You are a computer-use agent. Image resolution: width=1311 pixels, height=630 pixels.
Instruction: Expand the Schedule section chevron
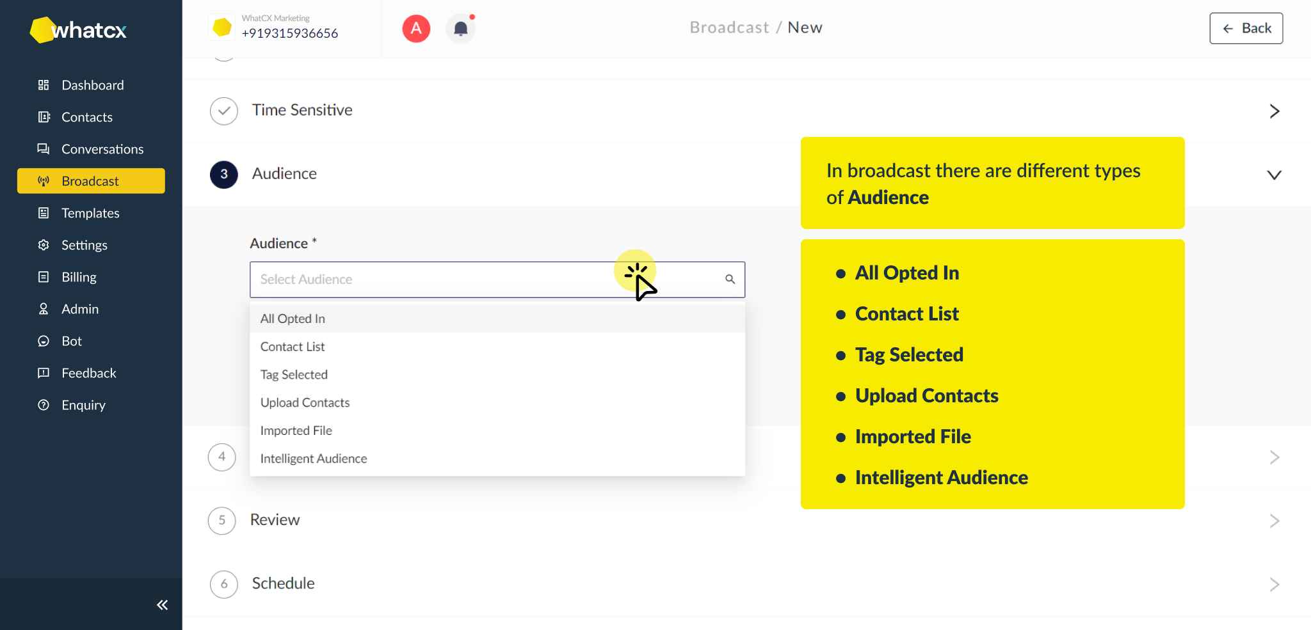pyautogui.click(x=1274, y=584)
